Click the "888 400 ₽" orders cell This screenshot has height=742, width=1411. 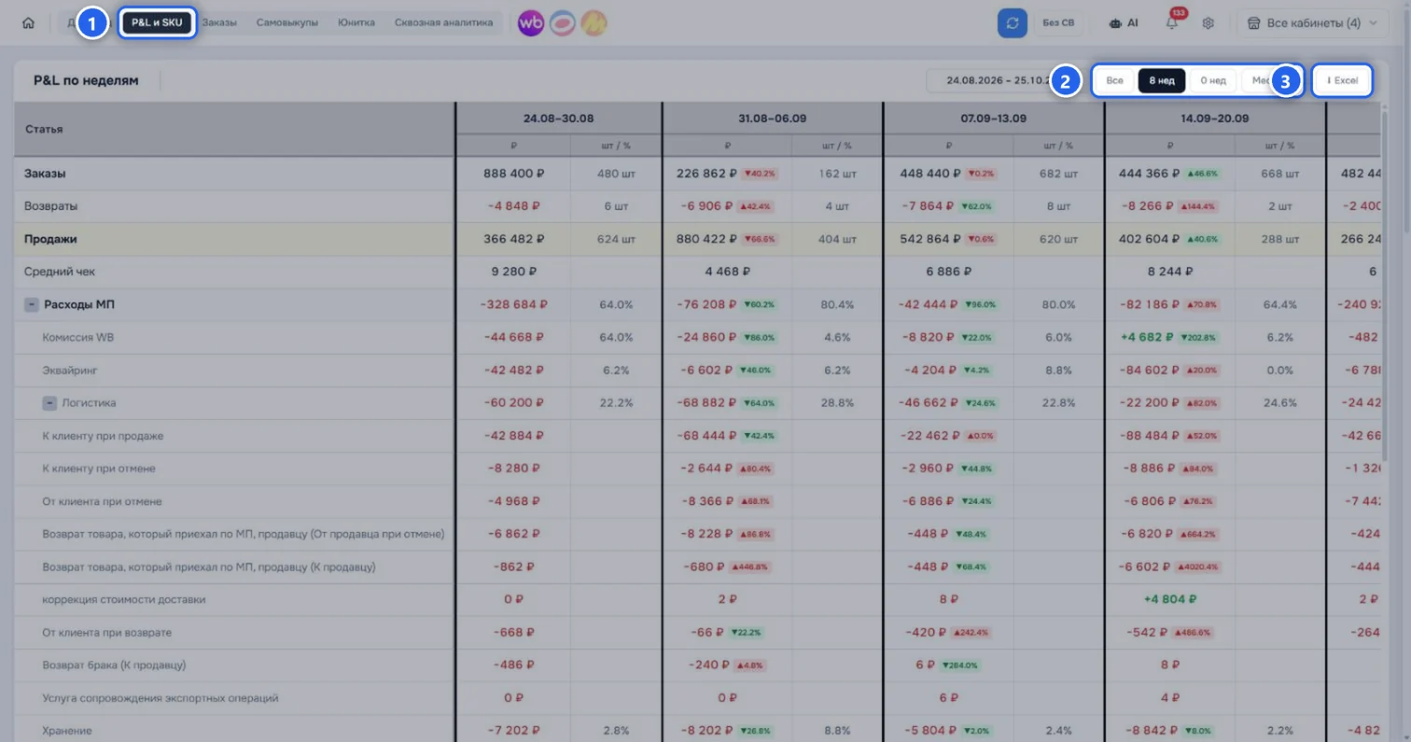[514, 173]
